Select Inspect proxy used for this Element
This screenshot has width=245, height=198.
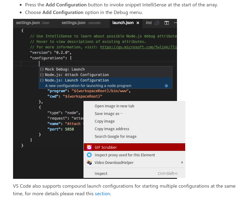(x=134, y=155)
